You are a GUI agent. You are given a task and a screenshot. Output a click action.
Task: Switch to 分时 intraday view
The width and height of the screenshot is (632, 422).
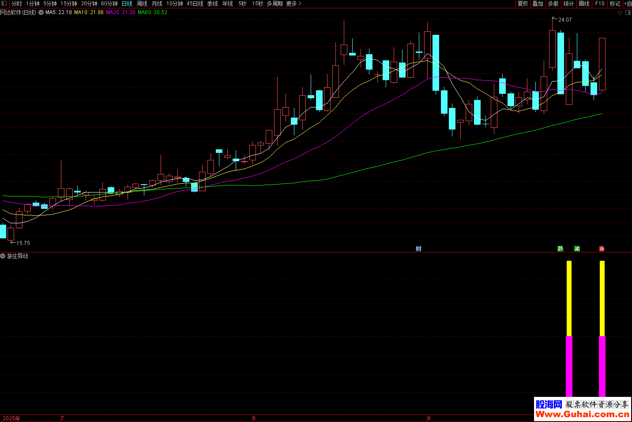pos(17,4)
